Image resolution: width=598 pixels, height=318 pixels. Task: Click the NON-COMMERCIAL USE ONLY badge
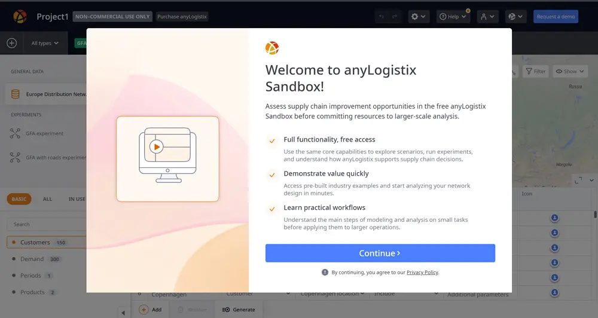point(112,16)
